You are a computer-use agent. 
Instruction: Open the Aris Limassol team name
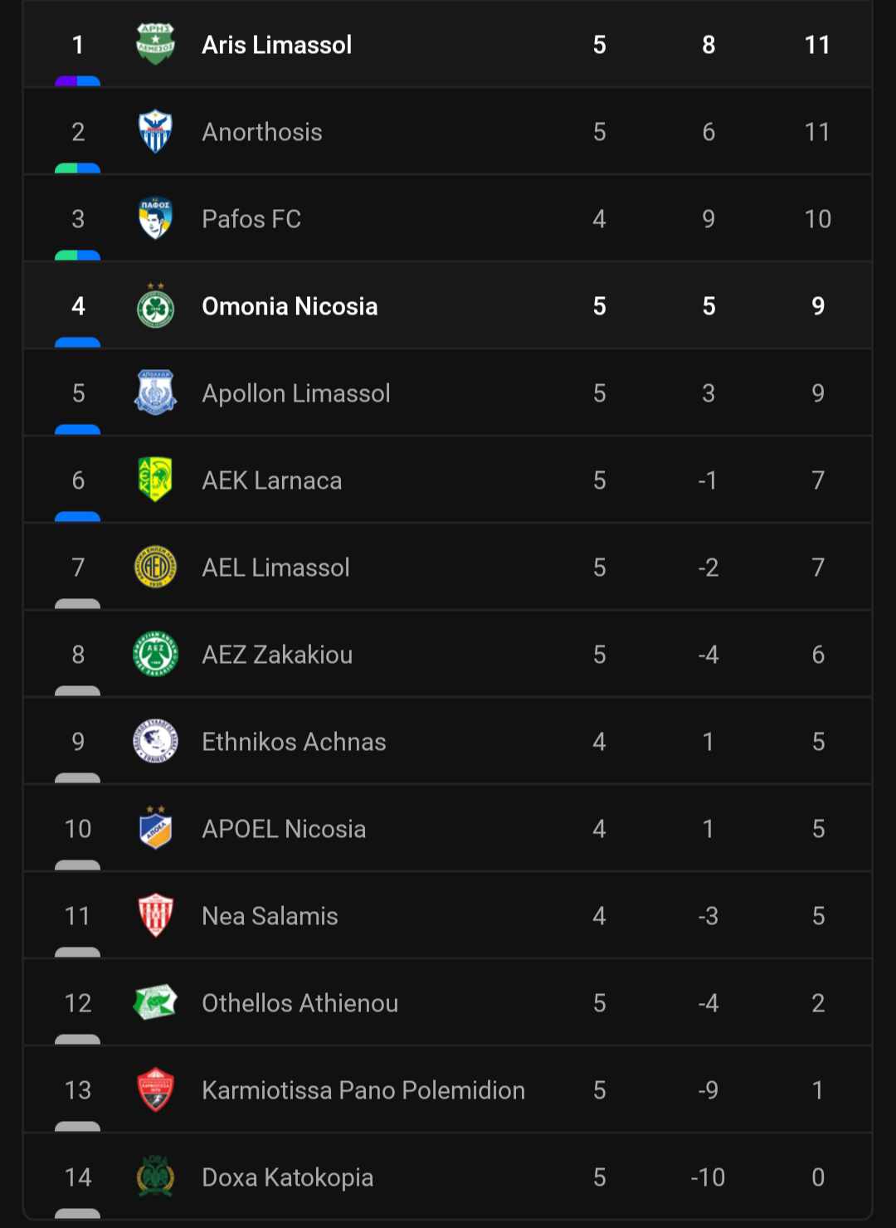[x=277, y=45]
